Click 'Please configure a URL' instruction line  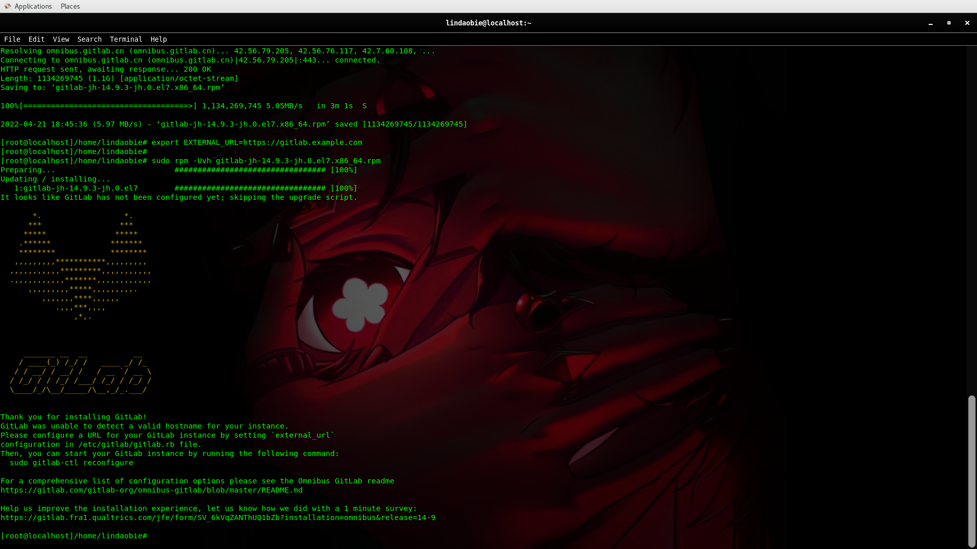point(167,435)
